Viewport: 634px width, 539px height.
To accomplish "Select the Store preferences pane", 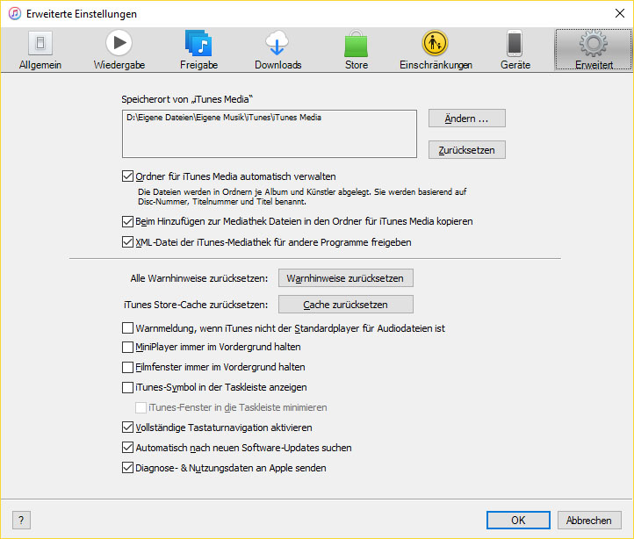I will [357, 50].
